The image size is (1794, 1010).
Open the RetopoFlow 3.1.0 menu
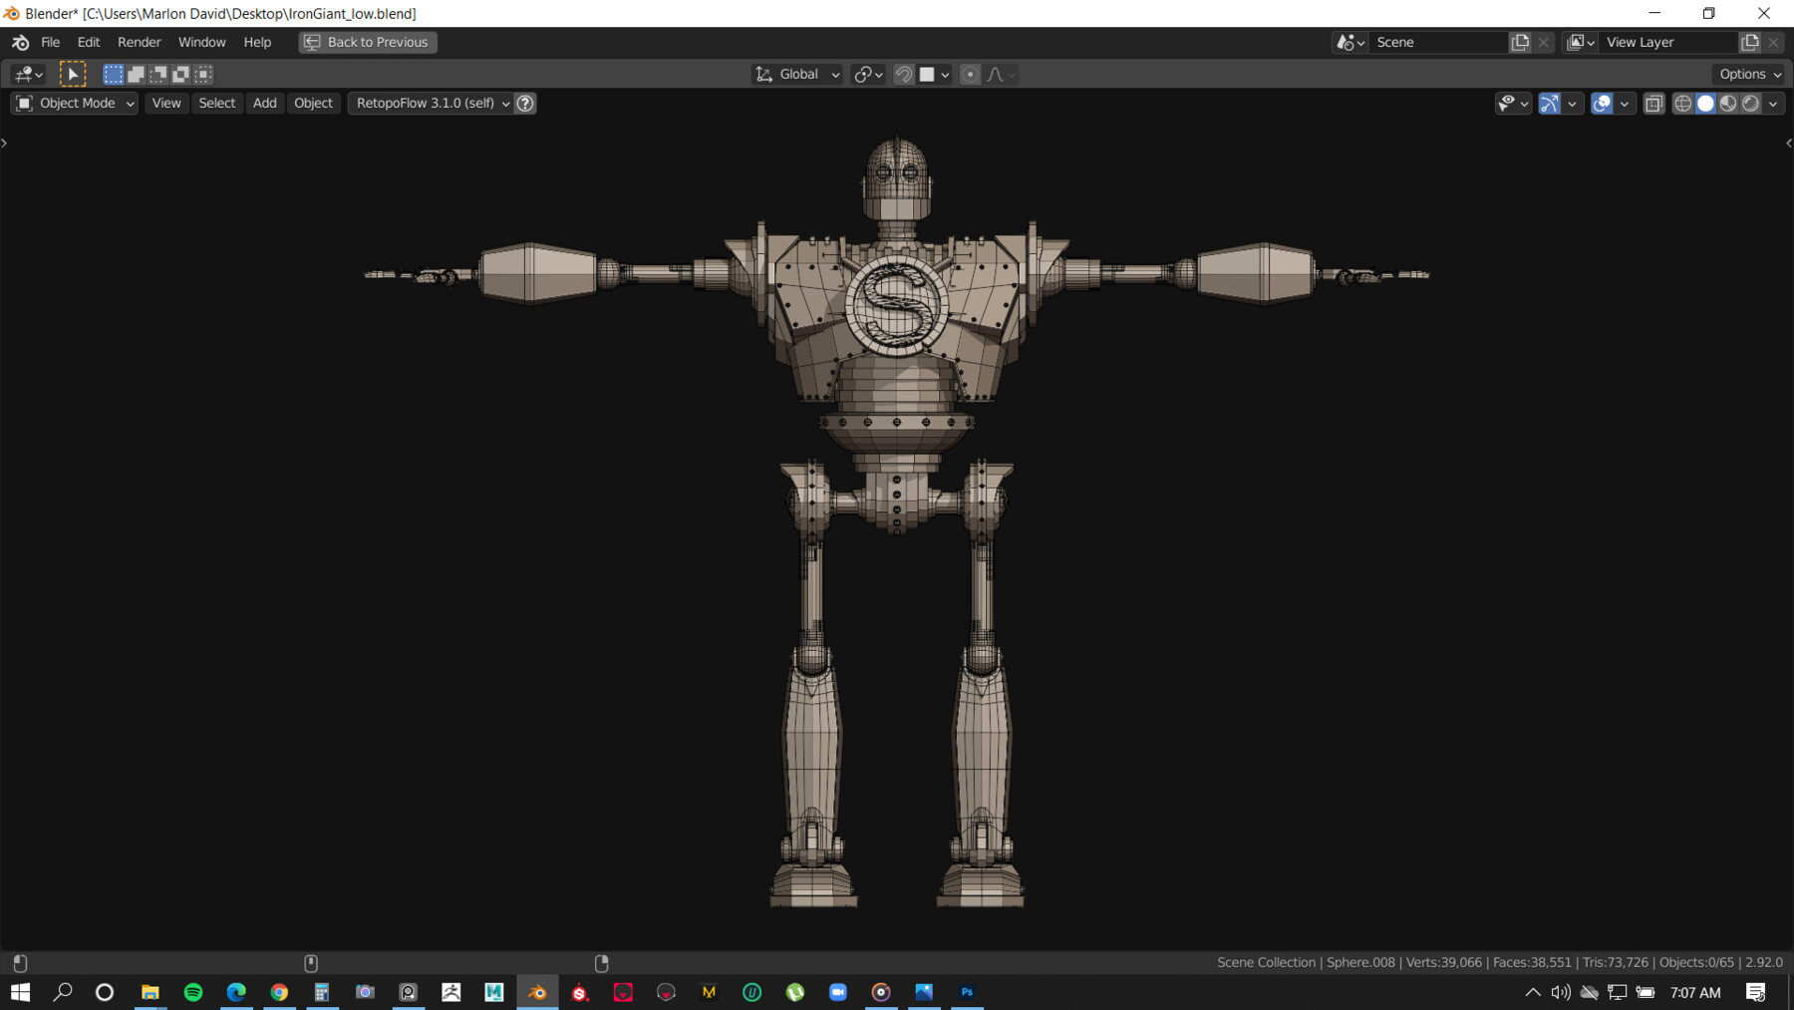pos(429,103)
